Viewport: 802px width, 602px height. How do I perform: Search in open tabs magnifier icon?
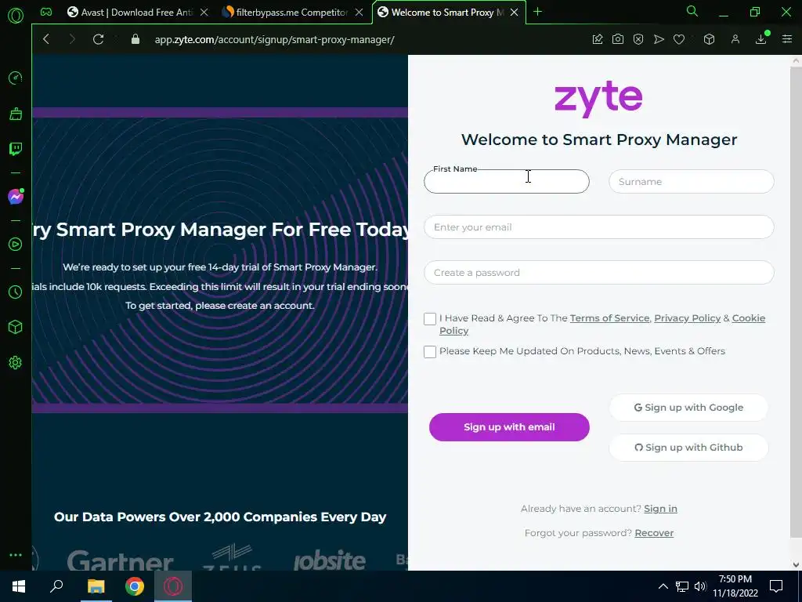pyautogui.click(x=692, y=11)
